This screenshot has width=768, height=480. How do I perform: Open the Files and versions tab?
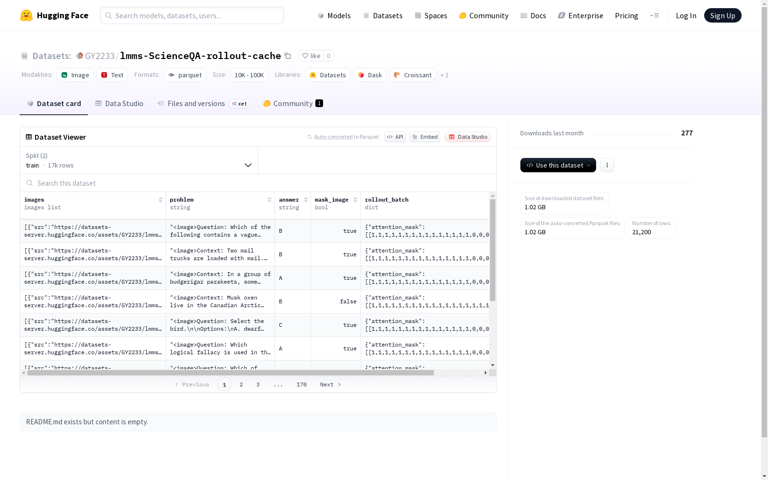tap(203, 104)
